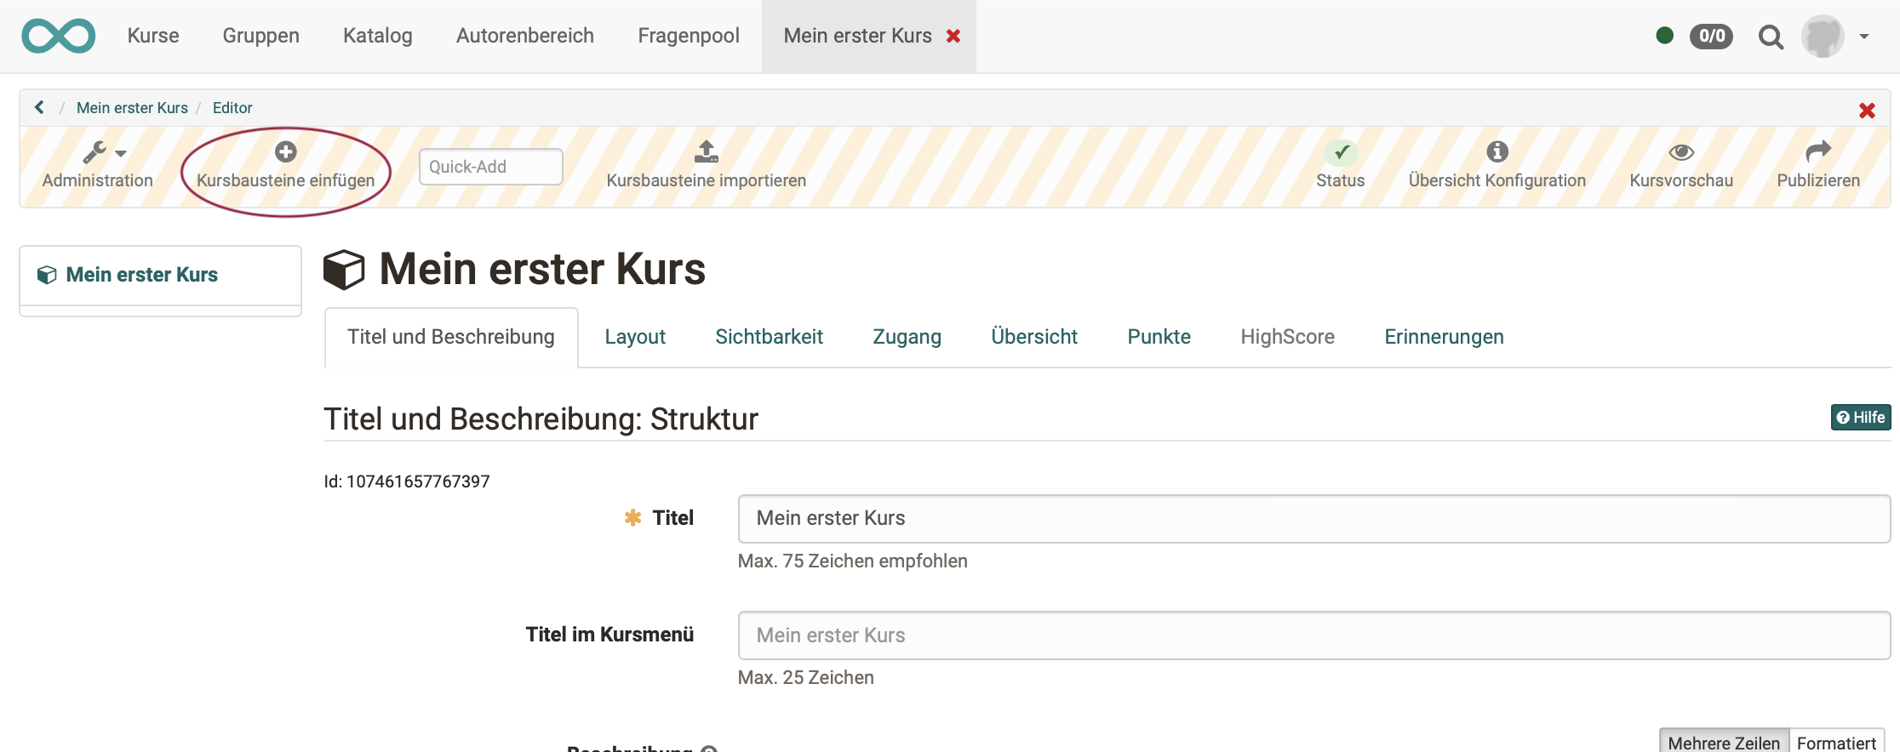Image resolution: width=1900 pixels, height=752 pixels.
Task: Switch to the Sichtbarkeit tab
Action: pos(769,337)
